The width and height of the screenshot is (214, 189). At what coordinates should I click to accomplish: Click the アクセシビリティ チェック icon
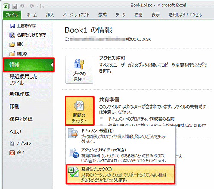74,153
